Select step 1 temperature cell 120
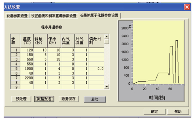This screenshot has width=195, height=121. 27,50
